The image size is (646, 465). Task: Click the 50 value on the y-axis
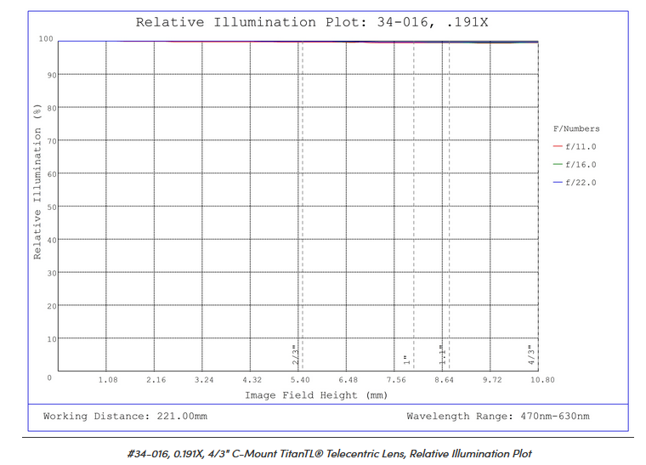pyautogui.click(x=49, y=207)
